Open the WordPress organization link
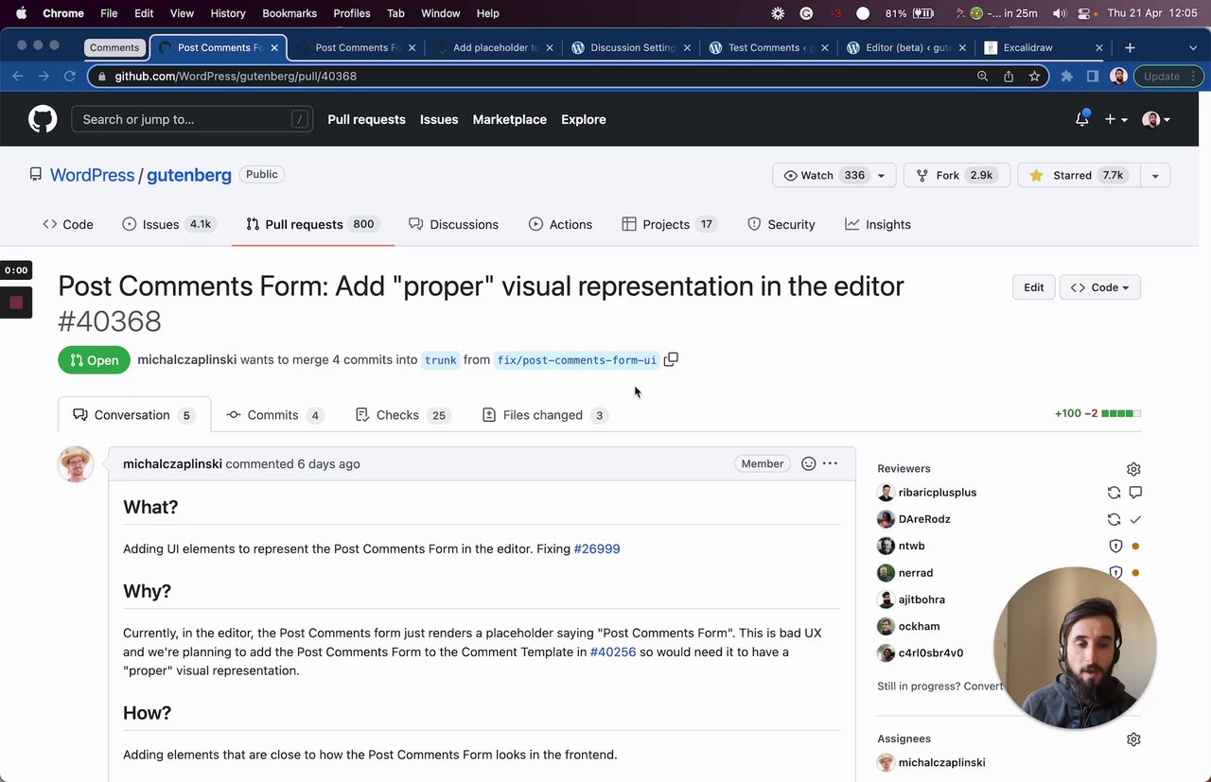This screenshot has width=1211, height=782. coord(92,175)
